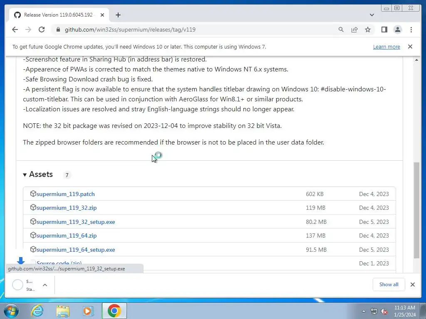Open the share page icon

coord(354,29)
